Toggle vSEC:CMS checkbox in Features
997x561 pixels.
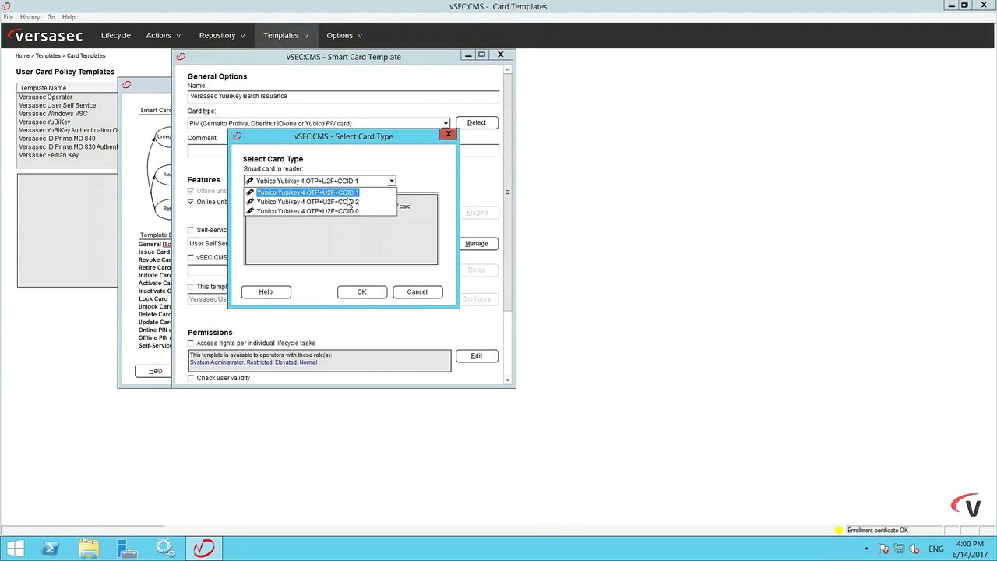[191, 257]
